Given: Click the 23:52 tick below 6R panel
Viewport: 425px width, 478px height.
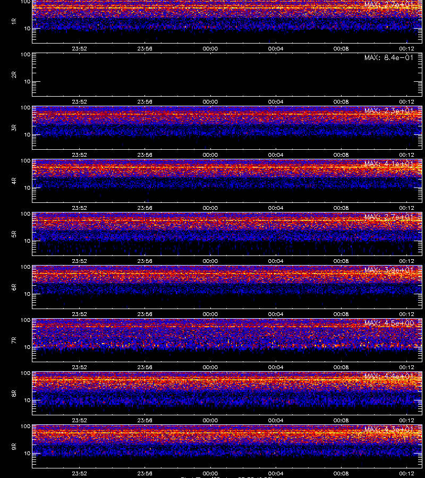Looking at the screenshot, I should click(79, 314).
